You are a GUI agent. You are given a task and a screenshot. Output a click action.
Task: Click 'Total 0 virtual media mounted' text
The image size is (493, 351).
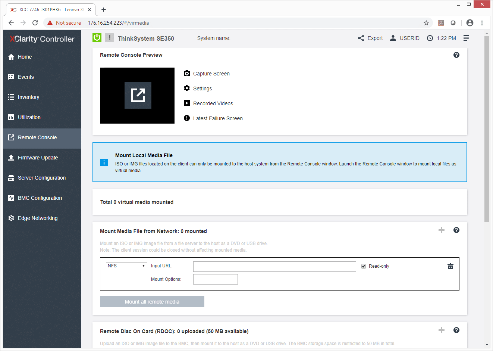(137, 202)
